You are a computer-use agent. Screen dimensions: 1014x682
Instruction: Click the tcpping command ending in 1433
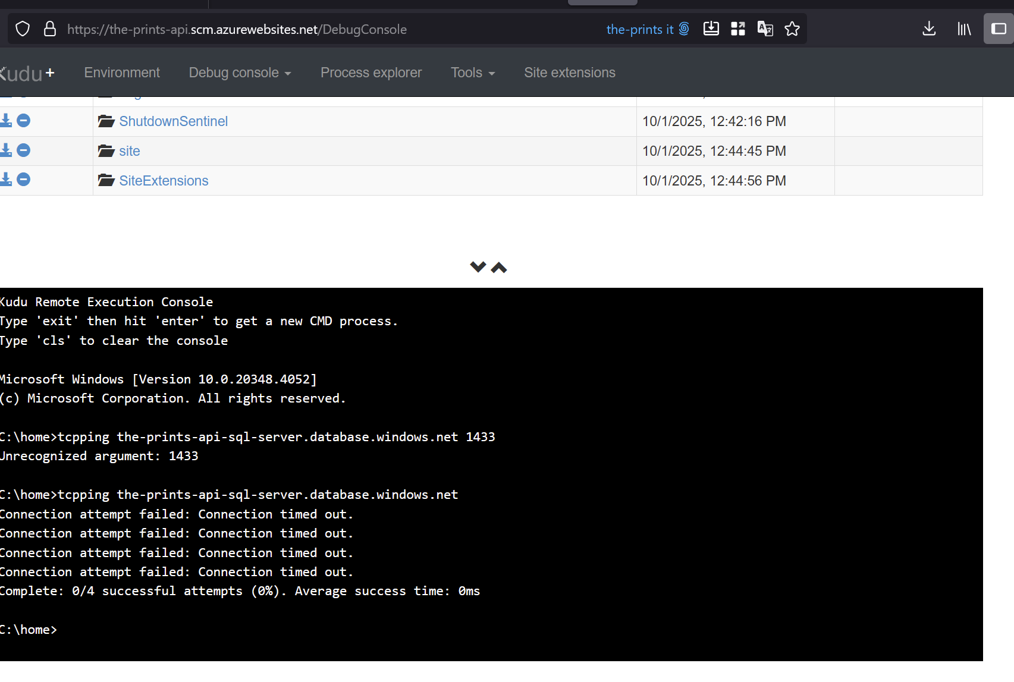[247, 437]
